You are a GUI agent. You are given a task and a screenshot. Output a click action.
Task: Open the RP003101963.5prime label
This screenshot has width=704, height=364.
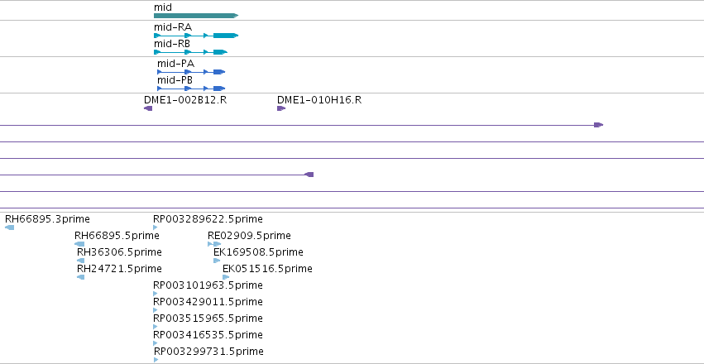click(208, 285)
